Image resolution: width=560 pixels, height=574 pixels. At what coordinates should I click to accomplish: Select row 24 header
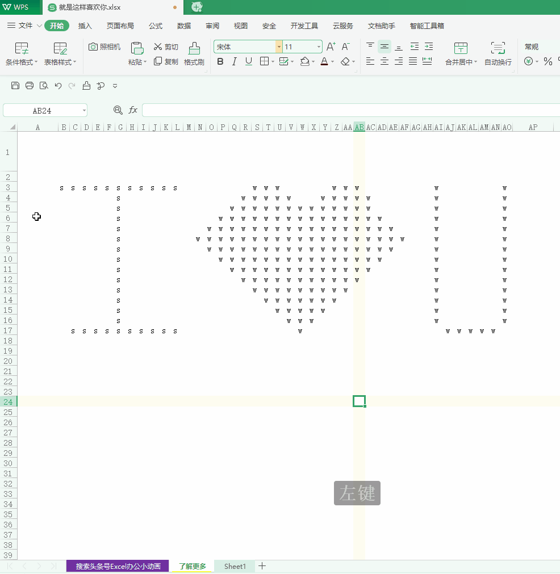[8, 401]
